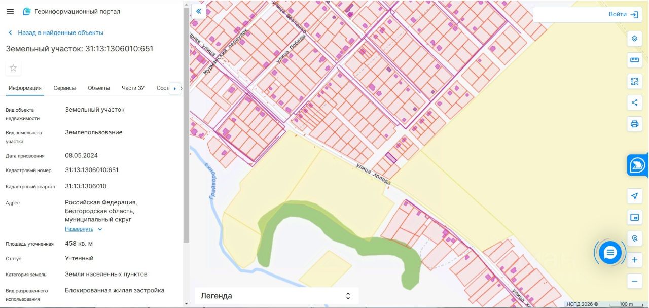Open the Части ЗУ tab
Screen dimensions: 649x308
point(133,88)
